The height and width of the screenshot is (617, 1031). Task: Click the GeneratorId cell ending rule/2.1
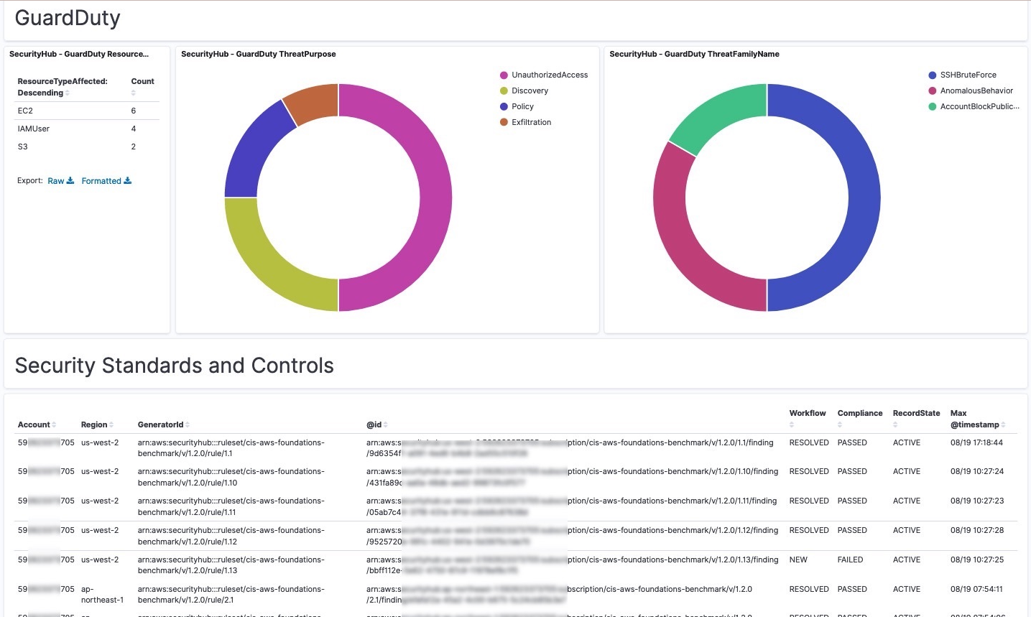(231, 595)
